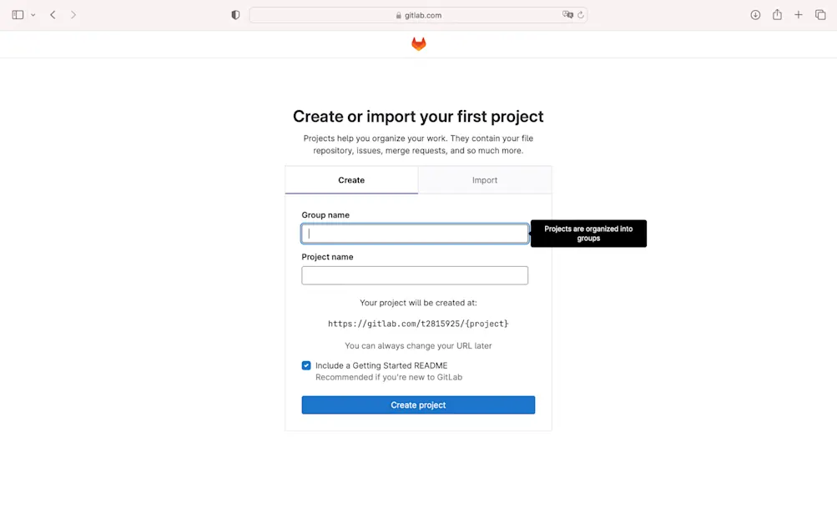Open a new tab with the plus icon
837x523 pixels.
click(798, 14)
